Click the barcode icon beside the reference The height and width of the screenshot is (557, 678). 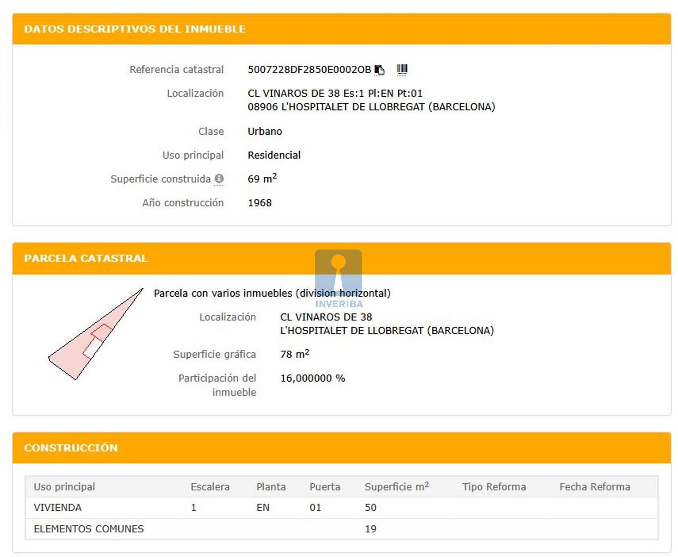pos(402,69)
